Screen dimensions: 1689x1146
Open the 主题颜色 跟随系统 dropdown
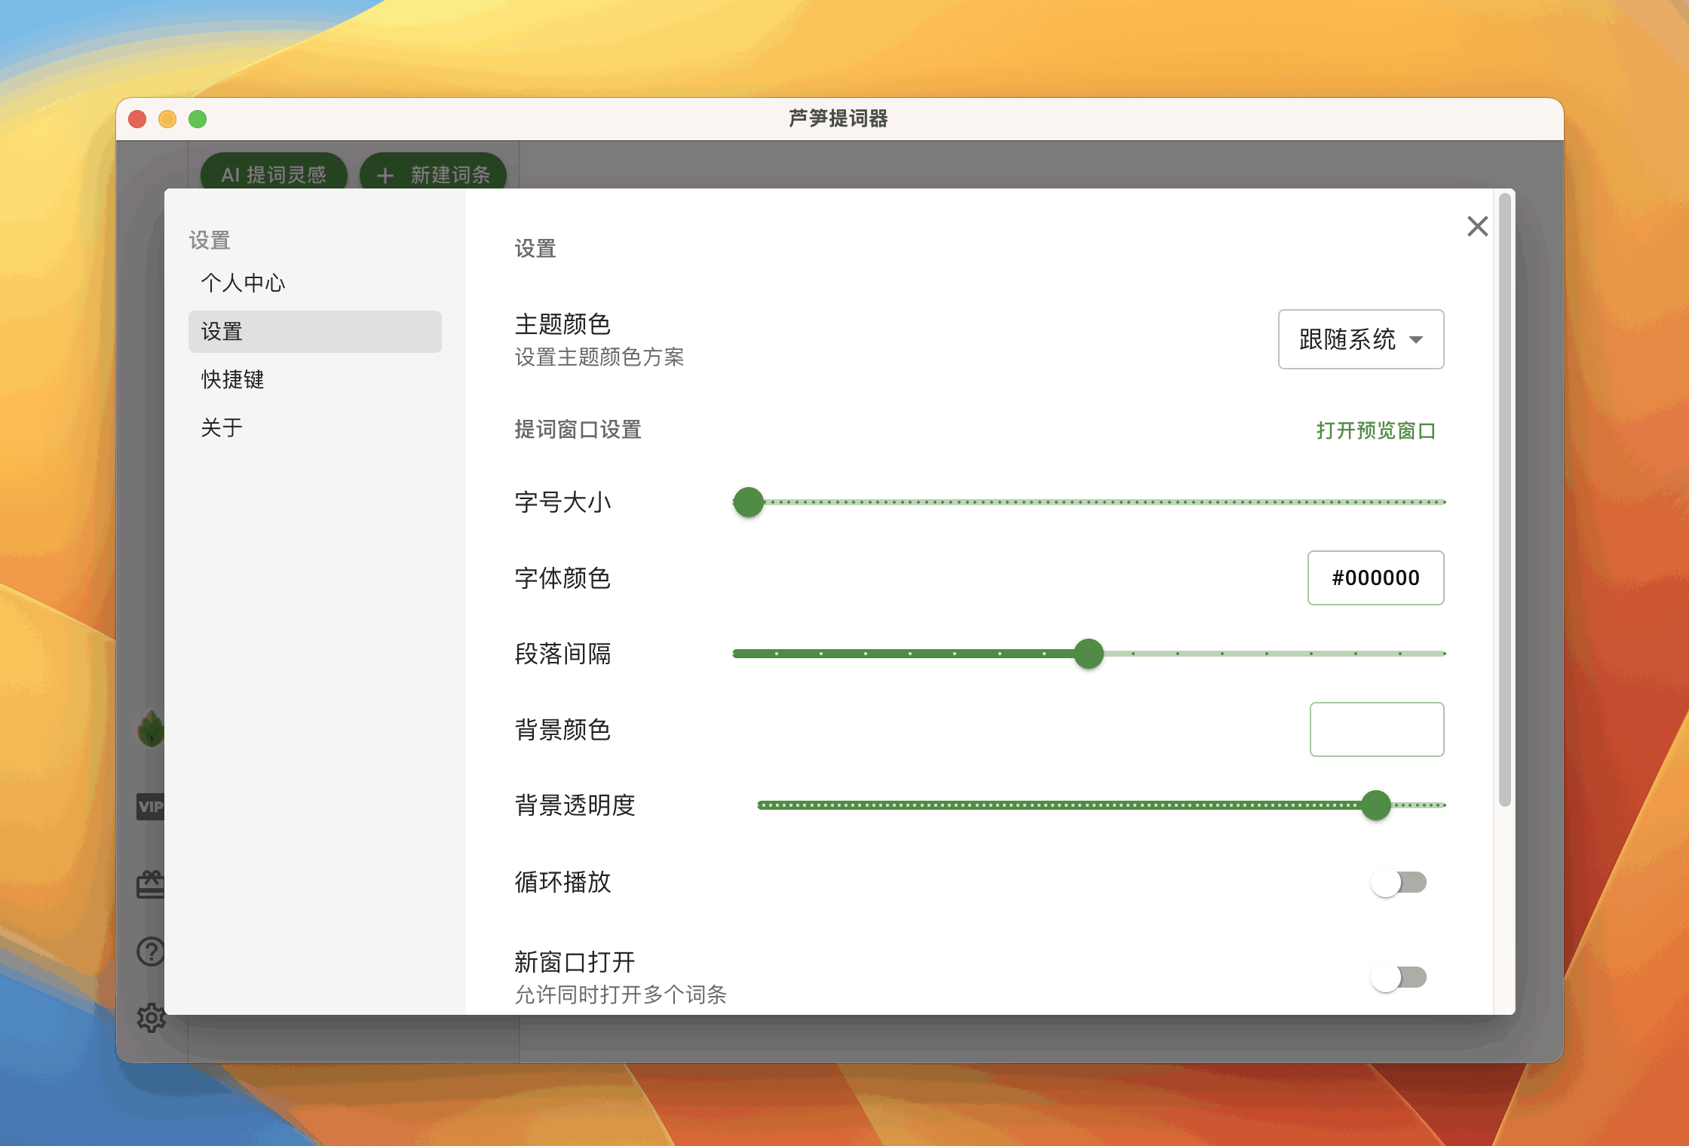pyautogui.click(x=1361, y=339)
